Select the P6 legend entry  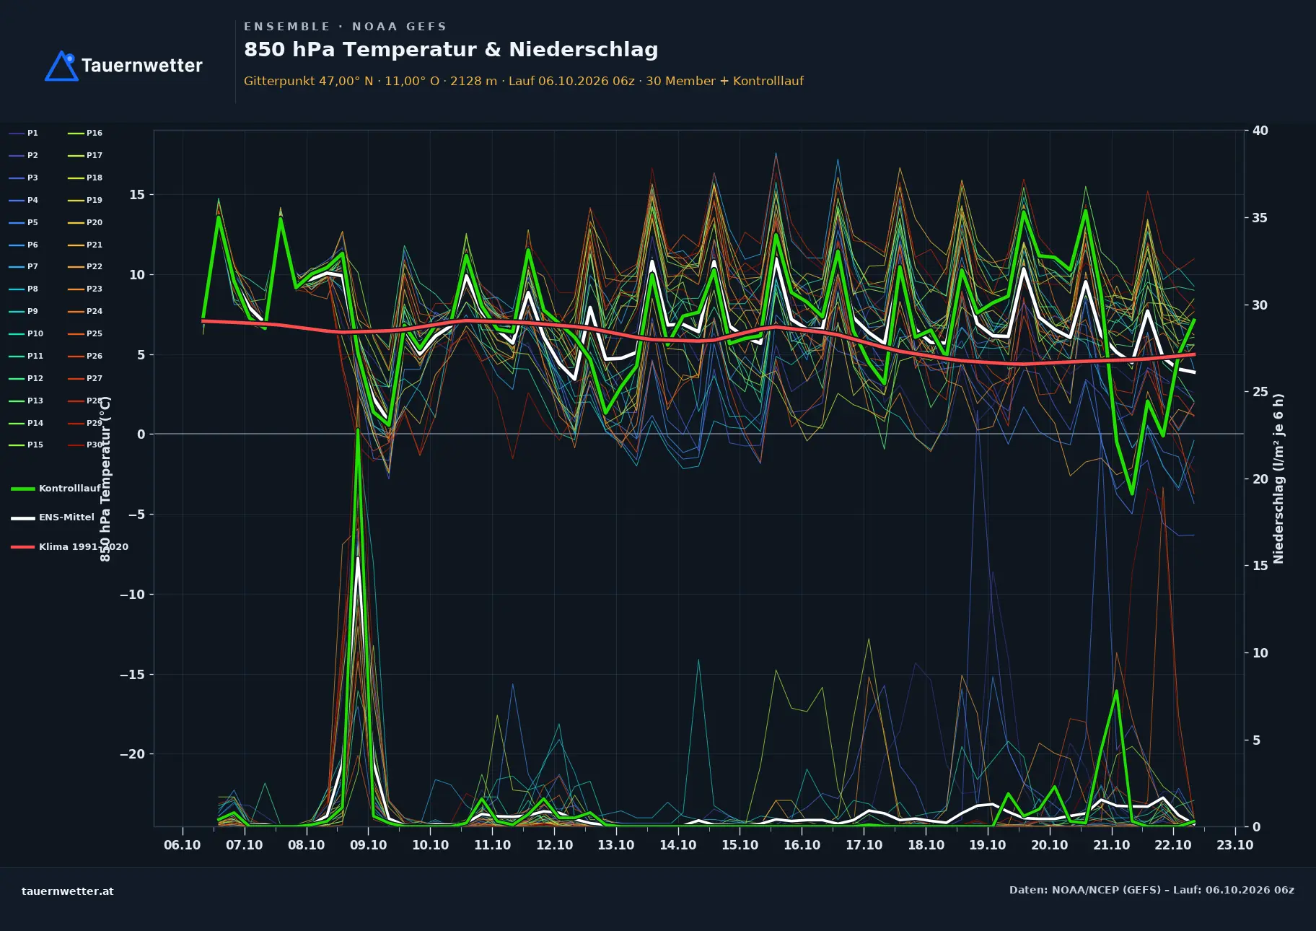point(24,245)
